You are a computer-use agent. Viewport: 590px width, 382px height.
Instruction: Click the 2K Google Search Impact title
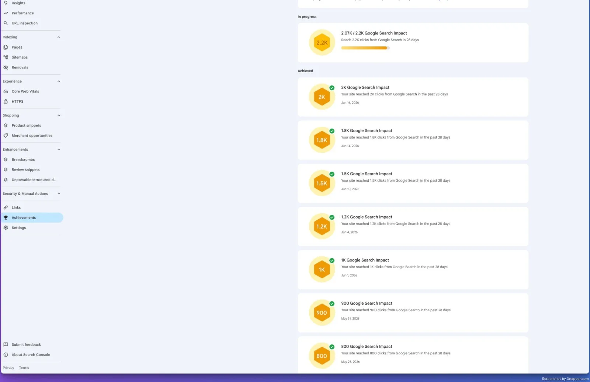365,88
